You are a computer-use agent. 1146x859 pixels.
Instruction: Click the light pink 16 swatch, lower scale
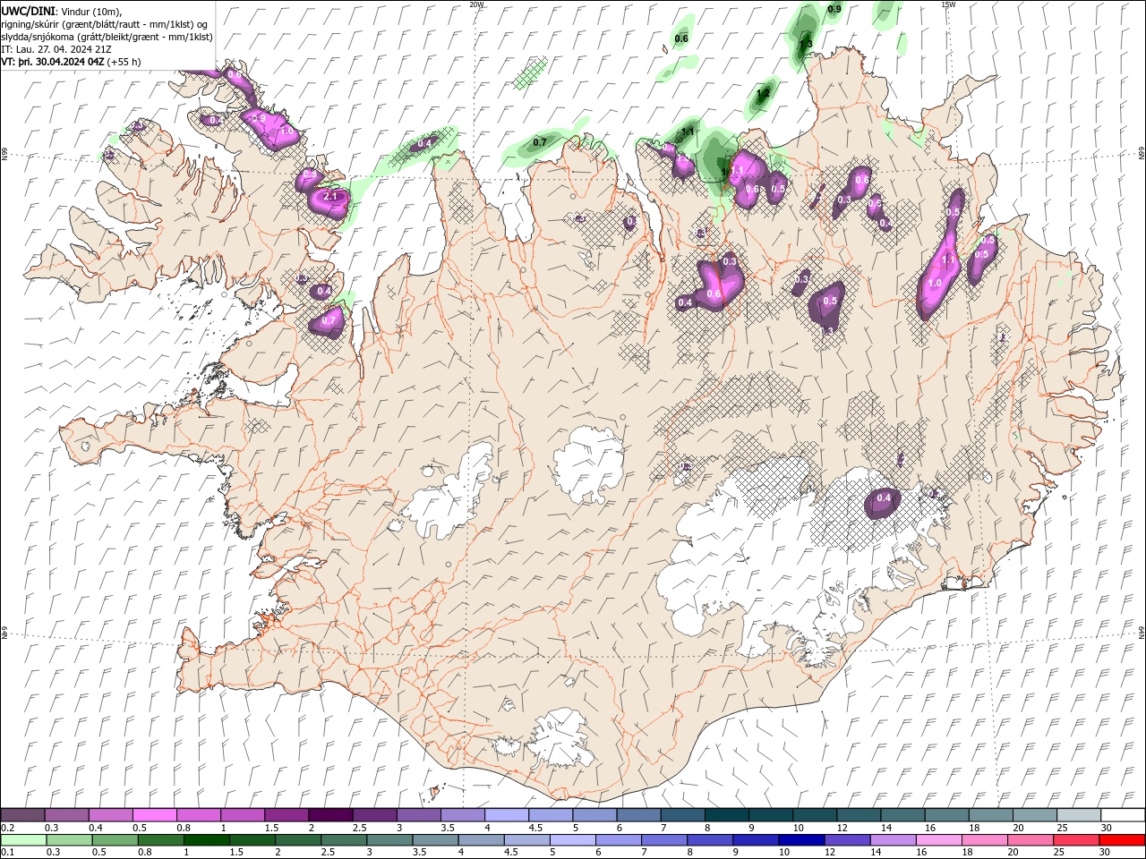pyautogui.click(x=939, y=840)
